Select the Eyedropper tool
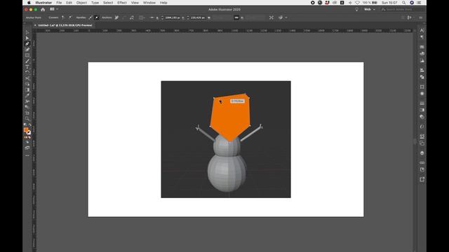This screenshot has width=449, height=252. pos(27,95)
